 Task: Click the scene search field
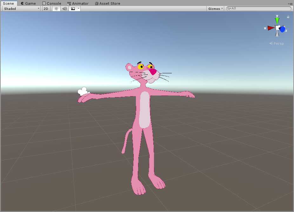[259, 9]
